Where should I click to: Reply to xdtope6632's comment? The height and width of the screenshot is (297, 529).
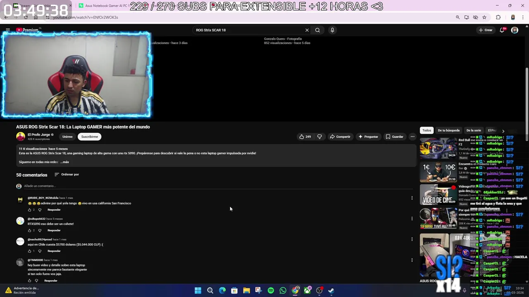[x=54, y=231]
